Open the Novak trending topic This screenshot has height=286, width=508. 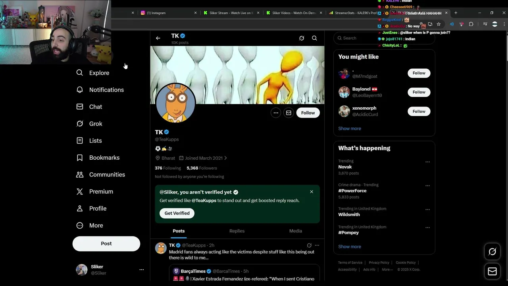pos(345,167)
